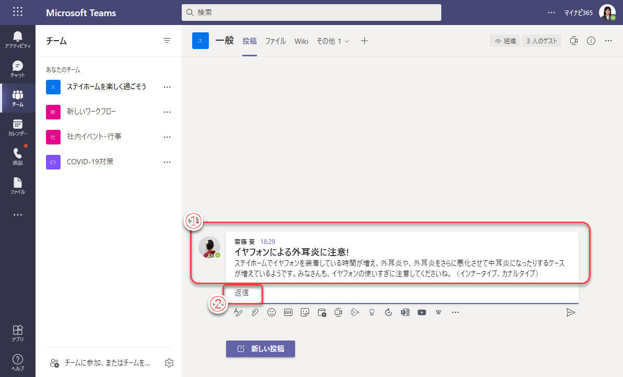Open the Emoji picker

coord(272,312)
